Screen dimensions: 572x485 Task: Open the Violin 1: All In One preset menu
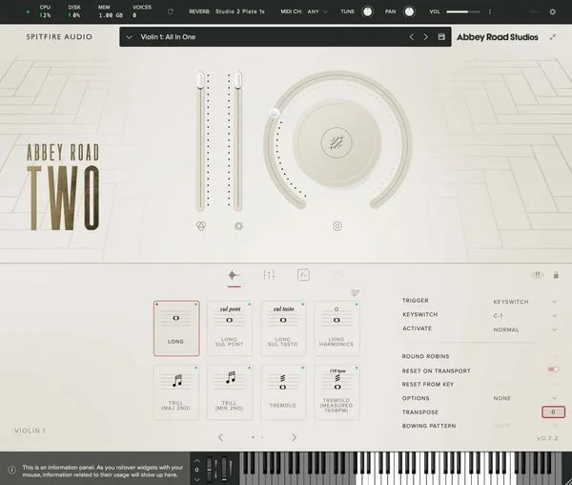point(257,37)
